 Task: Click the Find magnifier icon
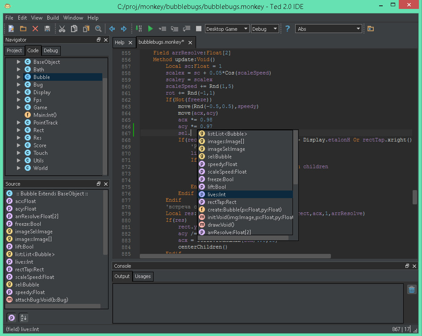point(98,29)
